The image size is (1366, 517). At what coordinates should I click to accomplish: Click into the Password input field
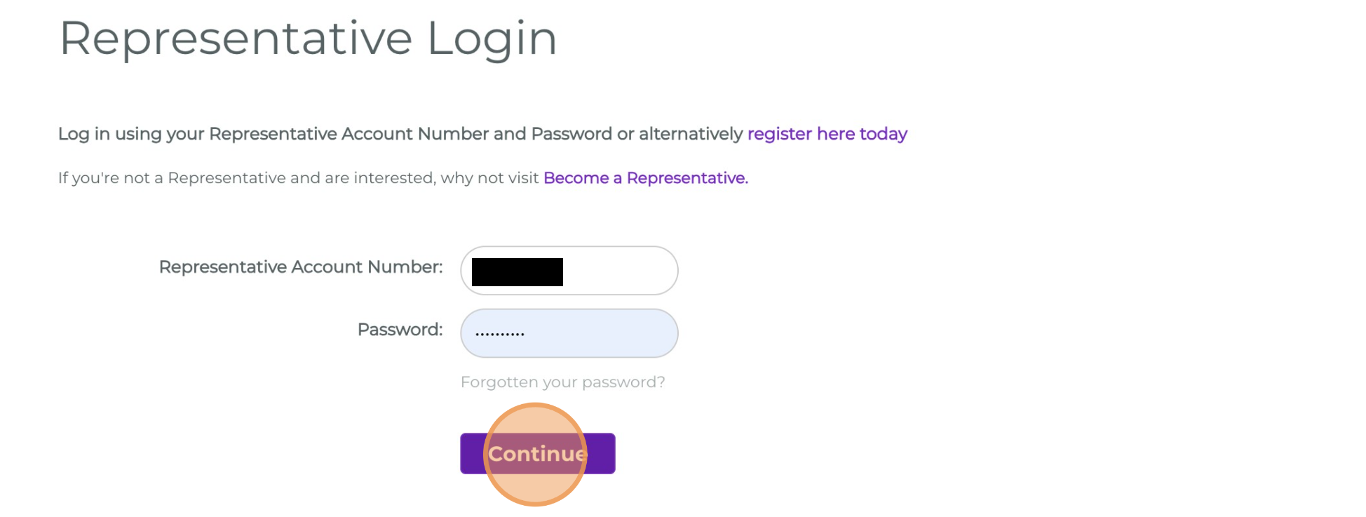[569, 333]
